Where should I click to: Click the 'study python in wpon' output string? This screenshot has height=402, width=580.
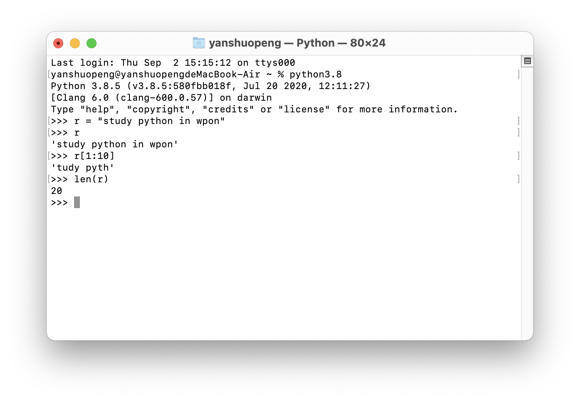(114, 144)
